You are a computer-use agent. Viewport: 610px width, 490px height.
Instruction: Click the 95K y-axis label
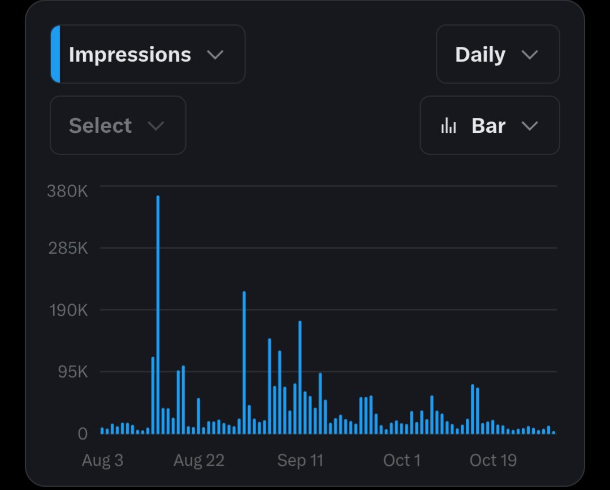(x=73, y=372)
